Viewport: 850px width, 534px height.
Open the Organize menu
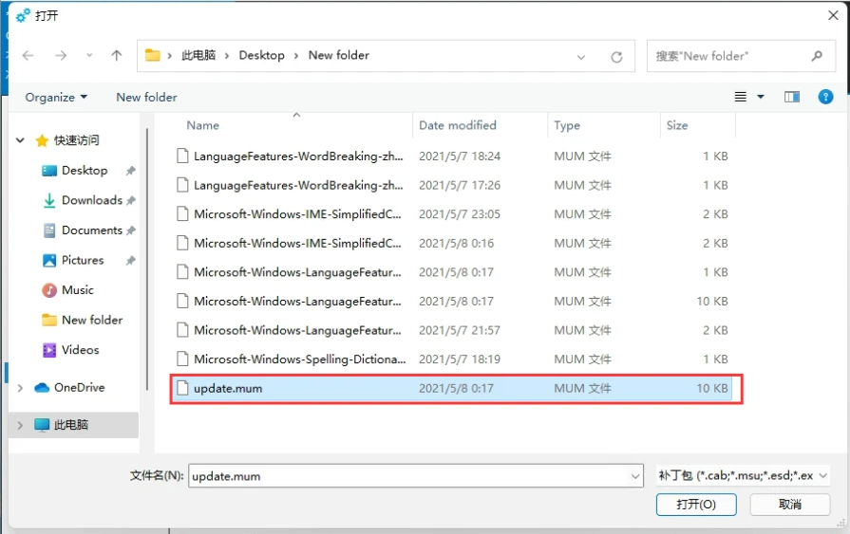pos(56,97)
